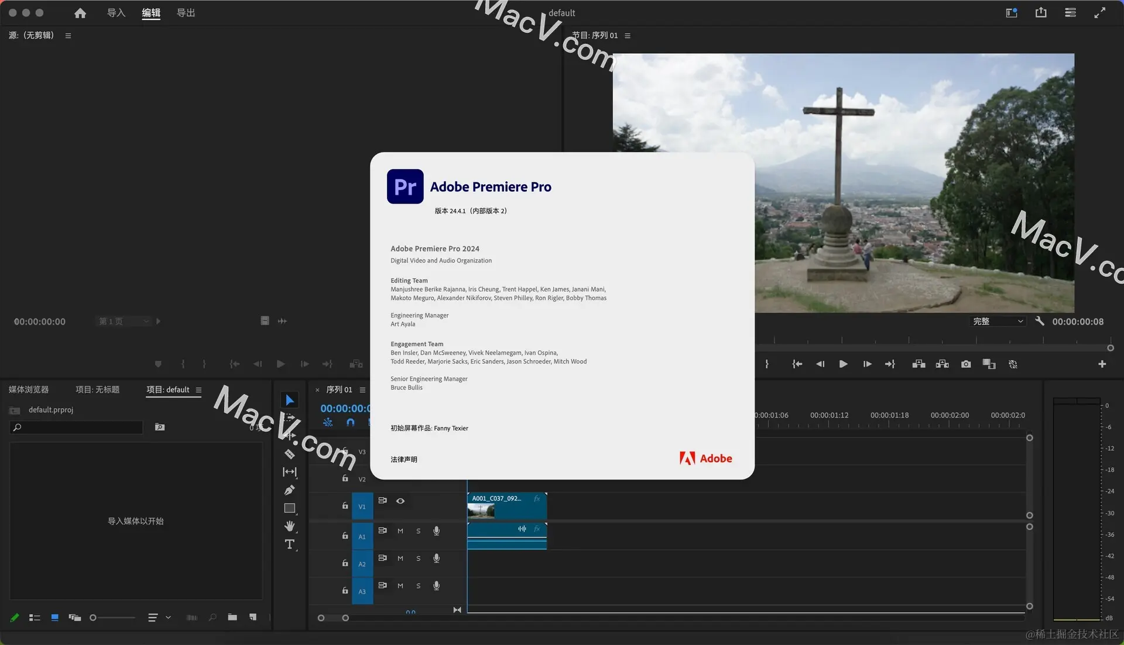Select the Rectangle tool
This screenshot has height=645, width=1124.
(289, 508)
